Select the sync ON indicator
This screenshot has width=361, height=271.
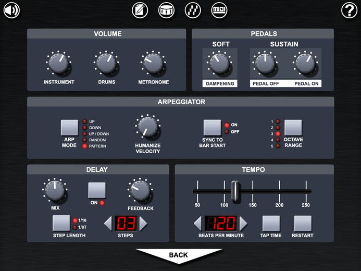pyautogui.click(x=227, y=125)
